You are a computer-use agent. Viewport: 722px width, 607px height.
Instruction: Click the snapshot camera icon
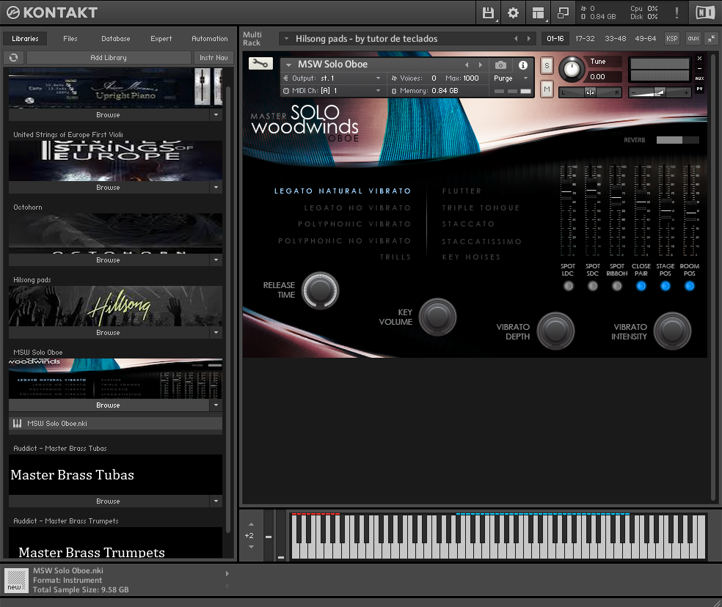[x=500, y=65]
